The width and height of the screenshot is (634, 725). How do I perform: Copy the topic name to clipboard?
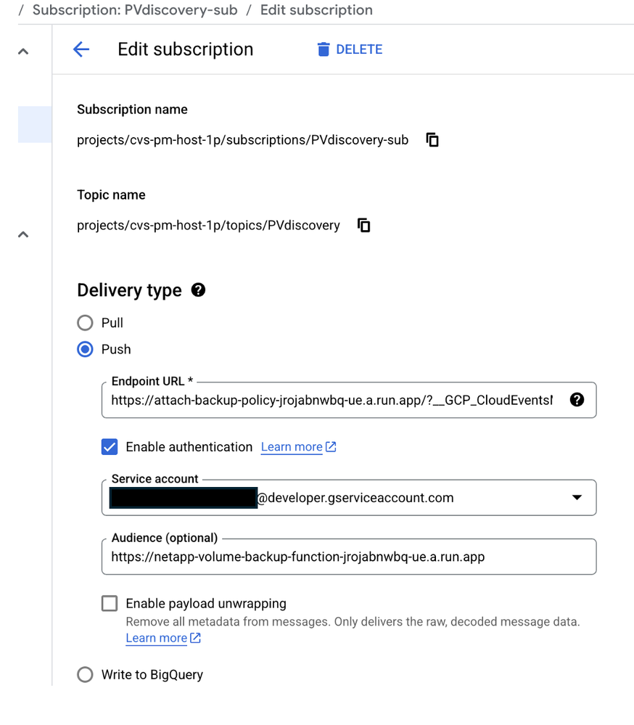[x=363, y=225]
